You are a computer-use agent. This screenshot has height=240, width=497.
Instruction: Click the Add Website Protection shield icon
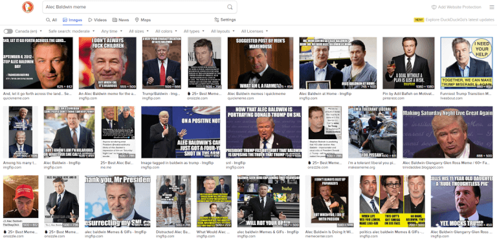[x=434, y=7]
